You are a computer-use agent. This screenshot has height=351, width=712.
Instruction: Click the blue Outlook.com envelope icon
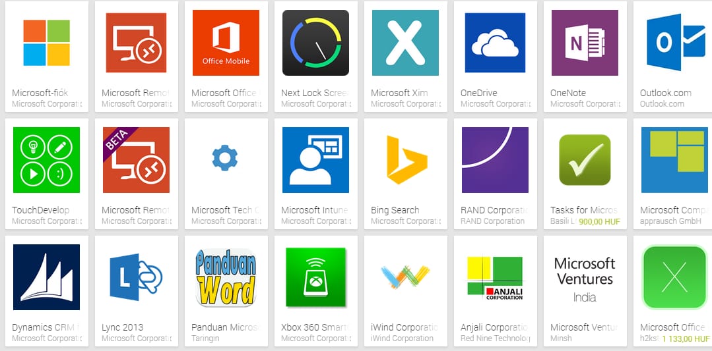675,43
